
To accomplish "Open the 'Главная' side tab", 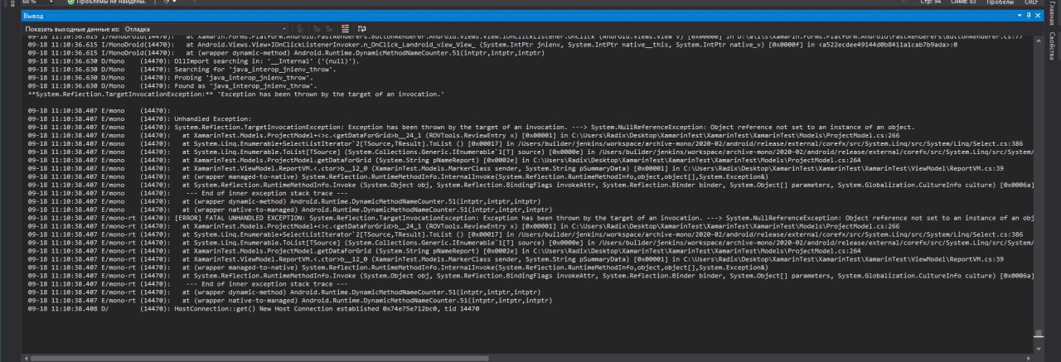I will [x=1052, y=15].
